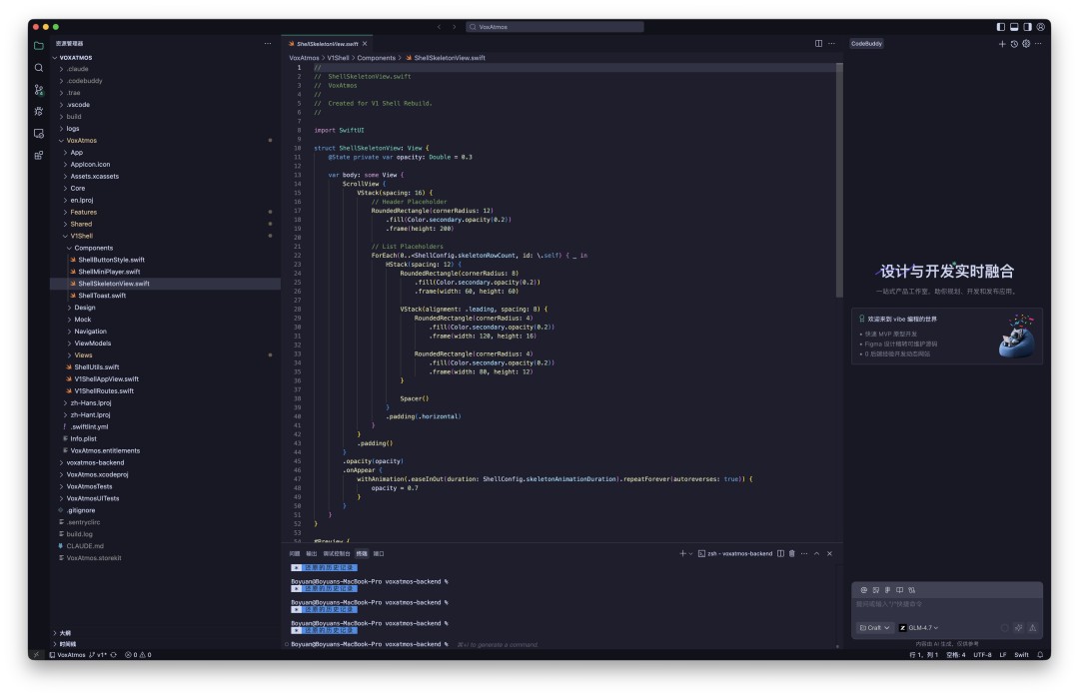The height and width of the screenshot is (697, 1079).
Task: Open ShellToast.swift in file tree
Action: [102, 296]
